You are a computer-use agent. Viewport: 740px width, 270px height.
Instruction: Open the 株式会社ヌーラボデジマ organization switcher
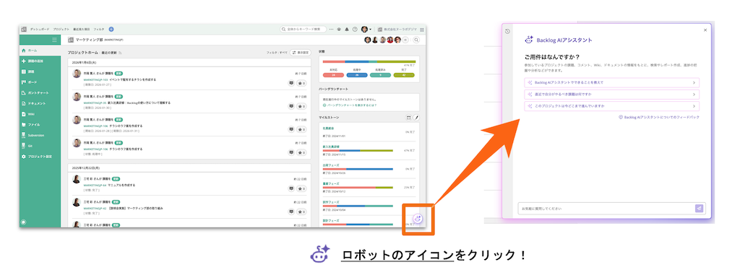point(397,29)
